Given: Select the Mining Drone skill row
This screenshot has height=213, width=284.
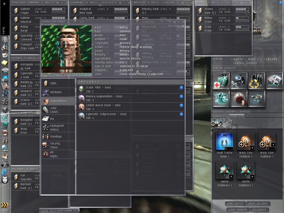Looking at the screenshot, I should pyautogui.click(x=224, y=20).
